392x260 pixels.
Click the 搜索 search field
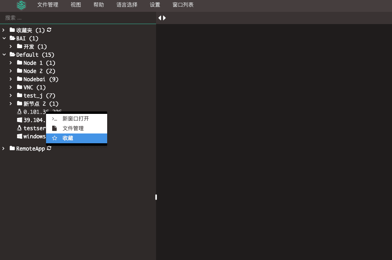pos(78,18)
